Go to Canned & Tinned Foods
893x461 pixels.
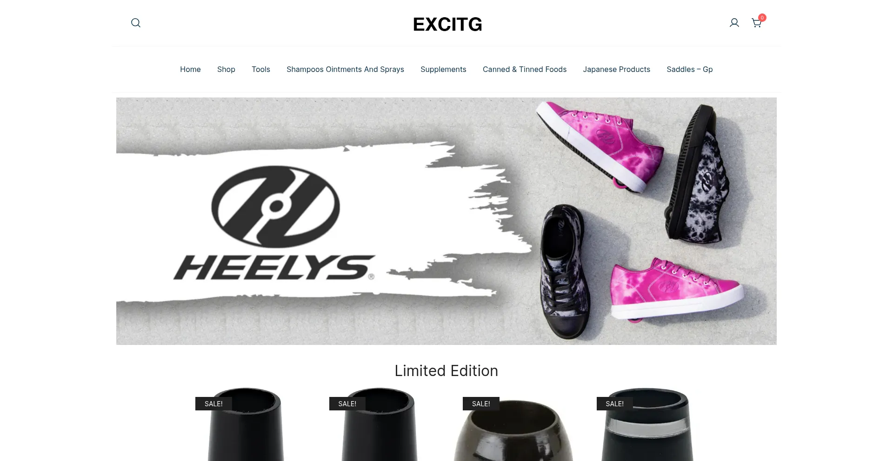click(x=525, y=69)
